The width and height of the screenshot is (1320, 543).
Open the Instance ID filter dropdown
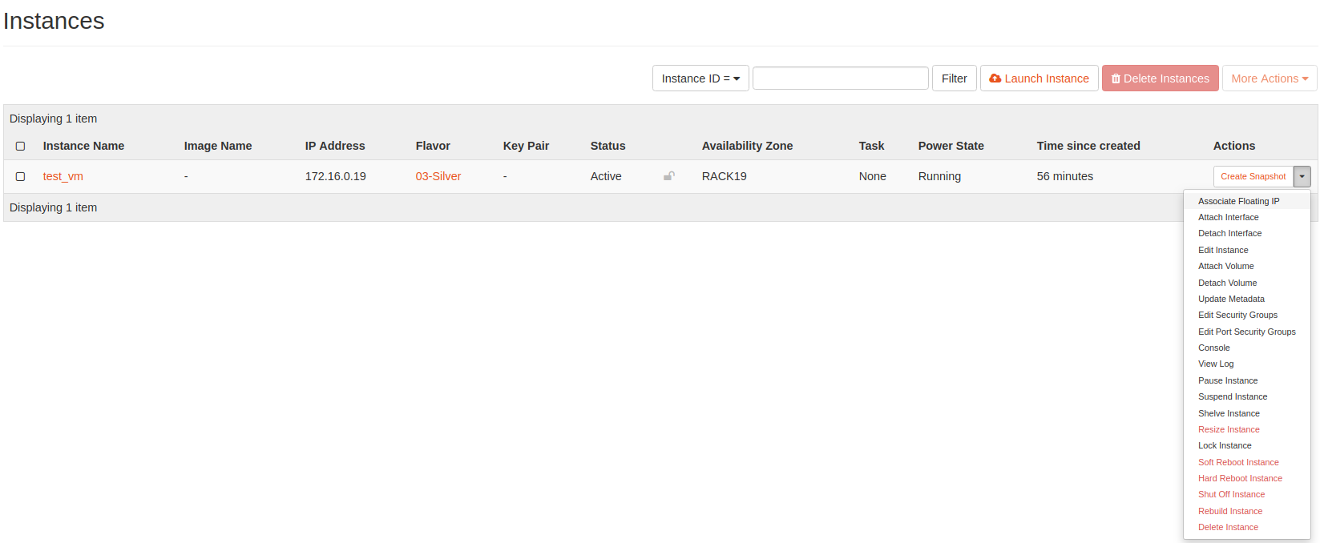[x=700, y=78]
